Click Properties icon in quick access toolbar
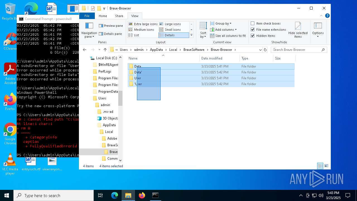Viewport: 357px width, 201px height. click(93, 8)
